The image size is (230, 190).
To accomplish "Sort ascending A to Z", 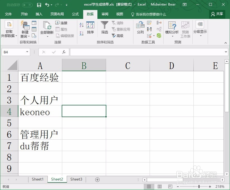I will click(x=82, y=25).
